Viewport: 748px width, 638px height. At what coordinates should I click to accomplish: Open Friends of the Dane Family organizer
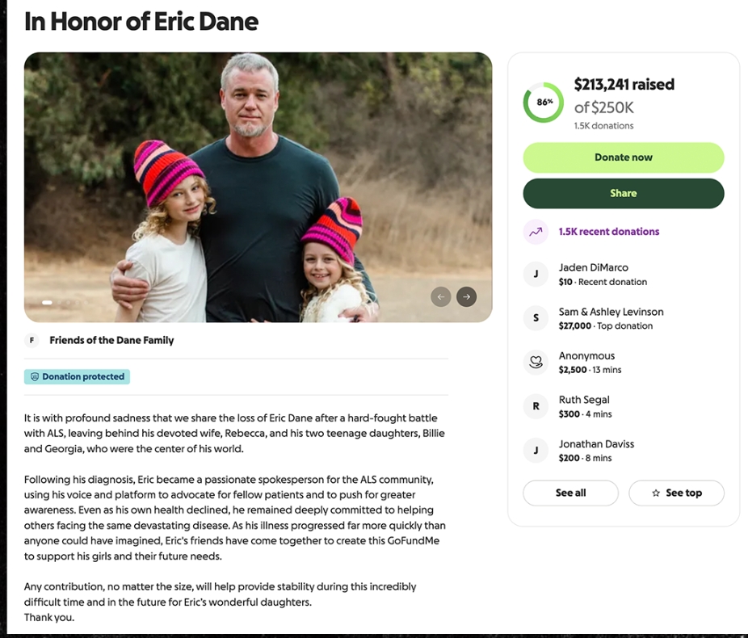pyautogui.click(x=111, y=341)
